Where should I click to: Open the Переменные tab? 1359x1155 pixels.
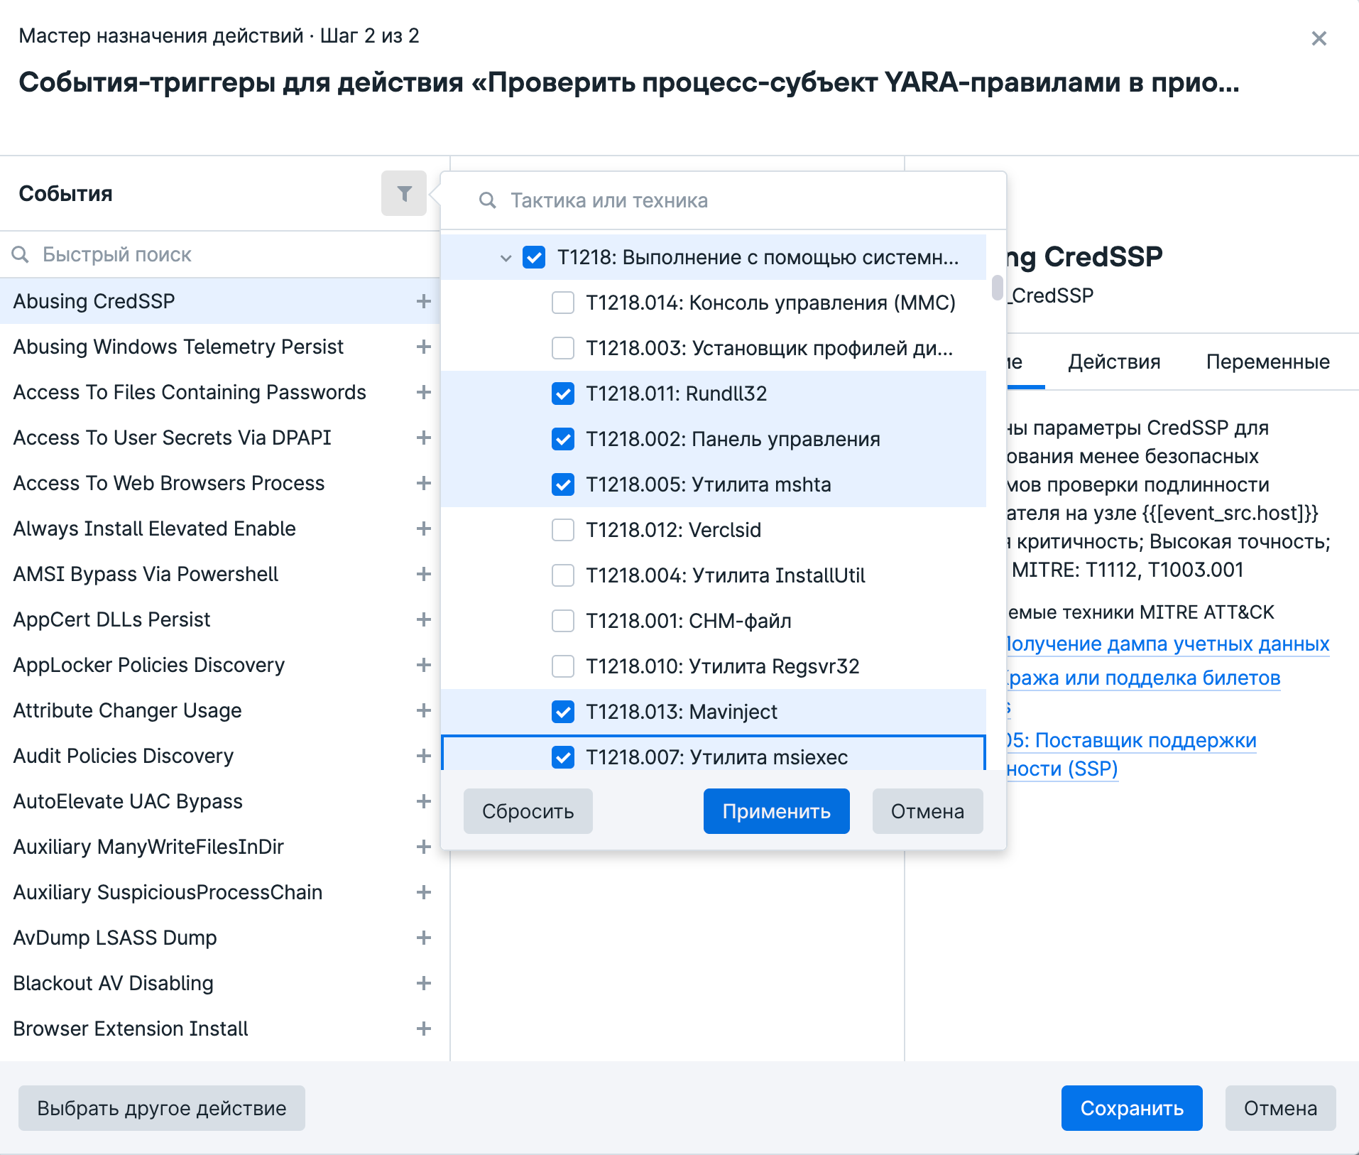tap(1267, 362)
